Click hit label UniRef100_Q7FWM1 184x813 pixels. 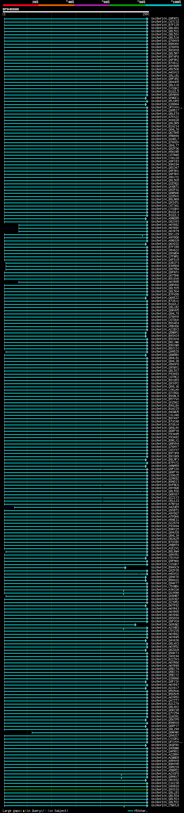coord(165,257)
